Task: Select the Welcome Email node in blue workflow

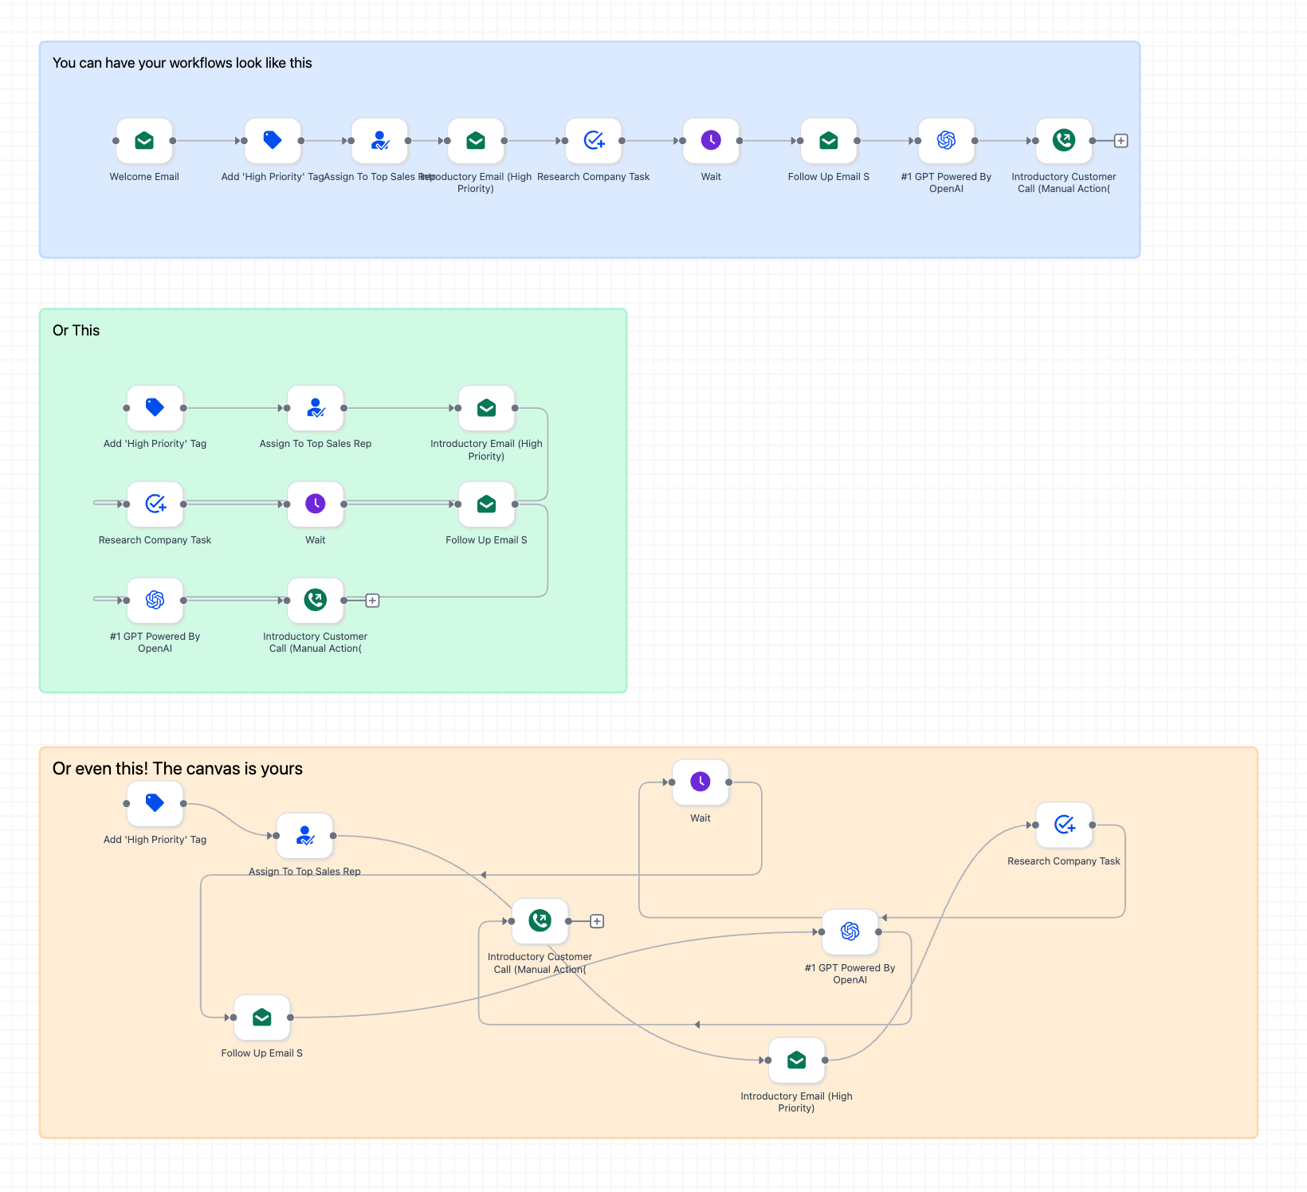Action: pyautogui.click(x=144, y=140)
